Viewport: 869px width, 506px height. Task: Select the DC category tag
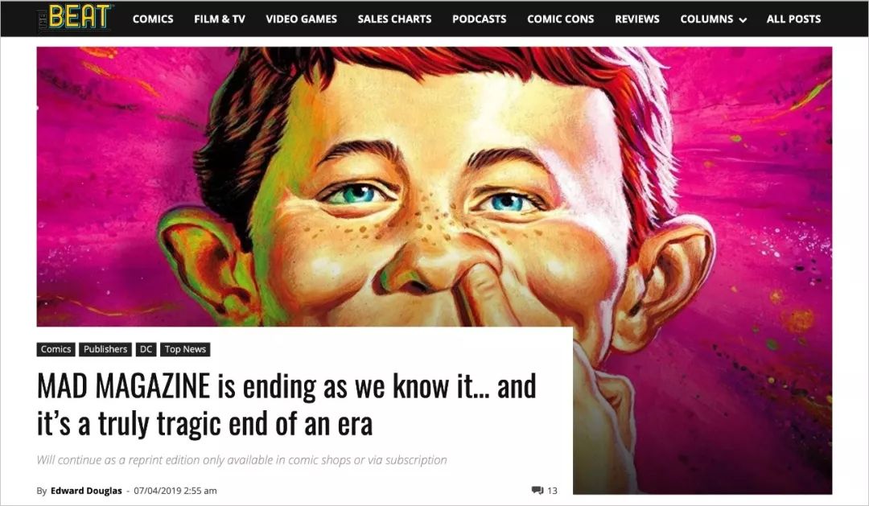146,349
